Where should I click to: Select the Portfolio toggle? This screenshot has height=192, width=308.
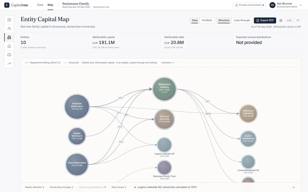coord(207,20)
